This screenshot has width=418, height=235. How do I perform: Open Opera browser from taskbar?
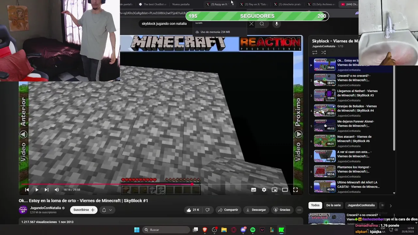pyautogui.click(x=233, y=230)
